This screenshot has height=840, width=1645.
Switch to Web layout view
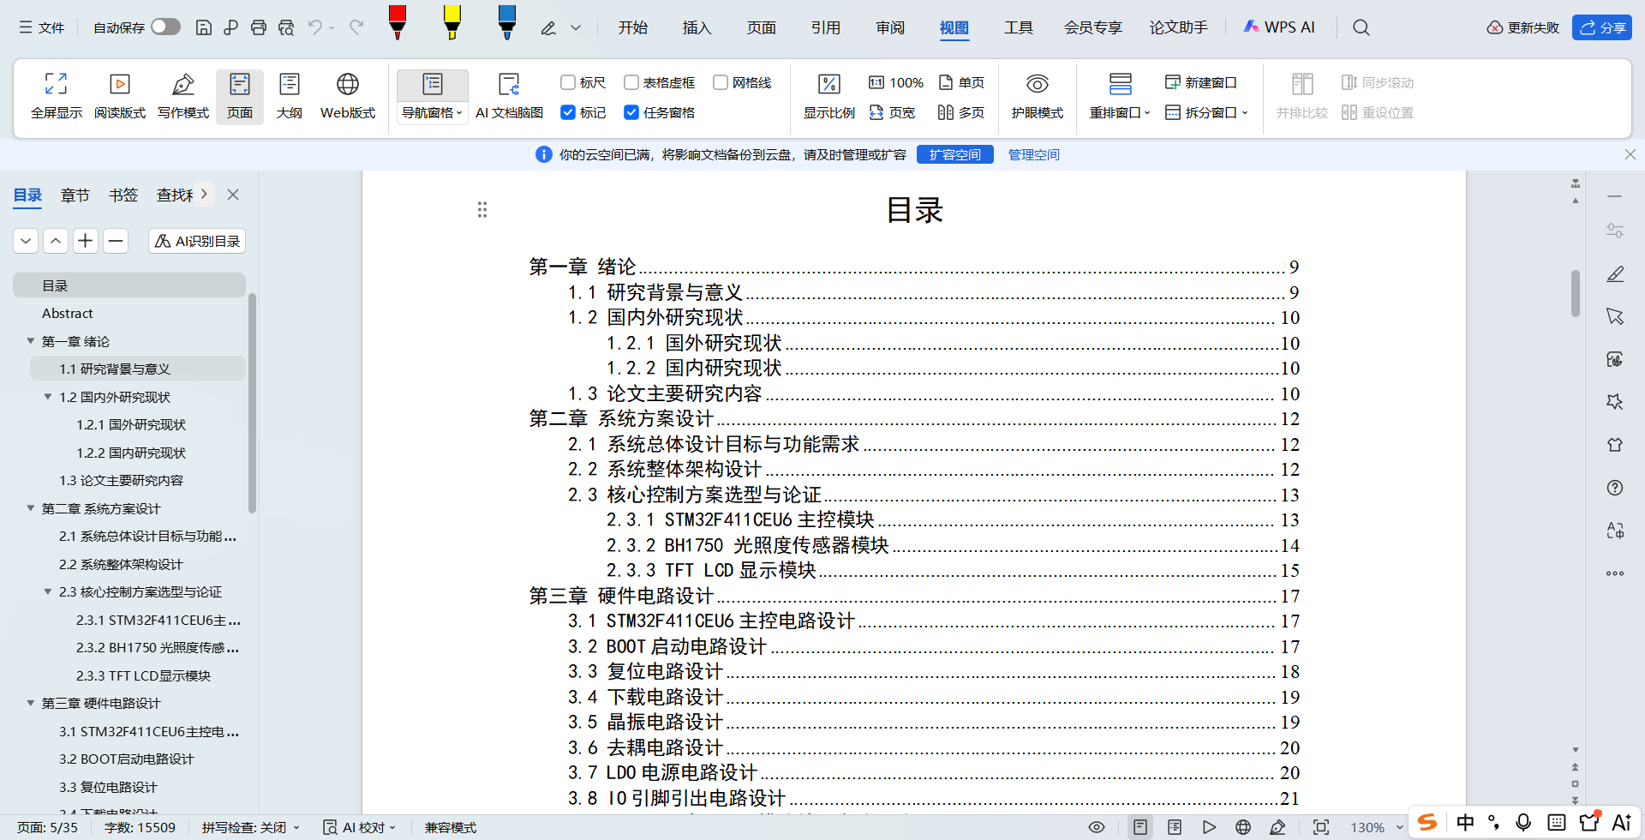[348, 95]
